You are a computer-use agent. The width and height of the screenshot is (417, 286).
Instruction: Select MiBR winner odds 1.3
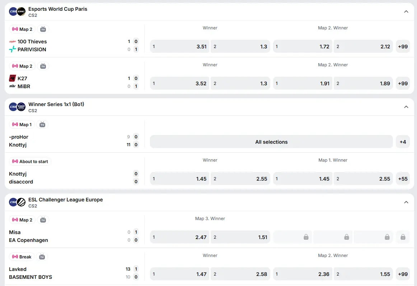click(240, 84)
